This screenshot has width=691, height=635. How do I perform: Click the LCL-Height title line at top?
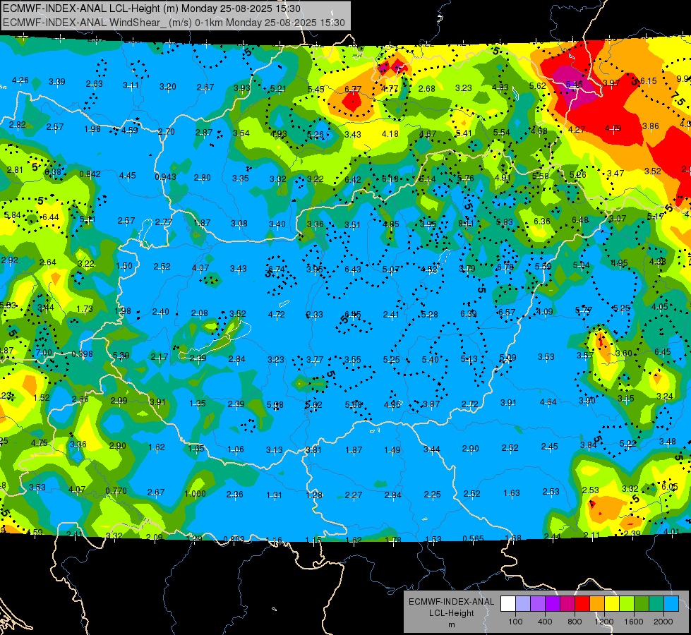click(x=152, y=8)
